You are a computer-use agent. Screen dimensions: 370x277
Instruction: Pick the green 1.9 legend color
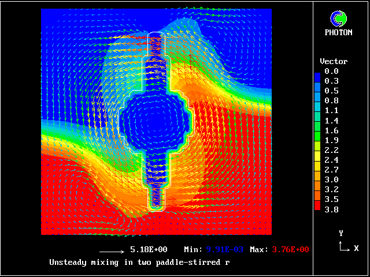click(x=317, y=140)
